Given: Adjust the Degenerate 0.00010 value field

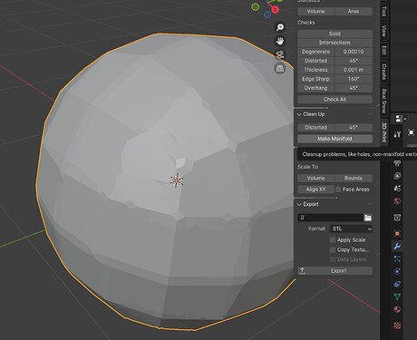Looking at the screenshot, I should pyautogui.click(x=354, y=52).
